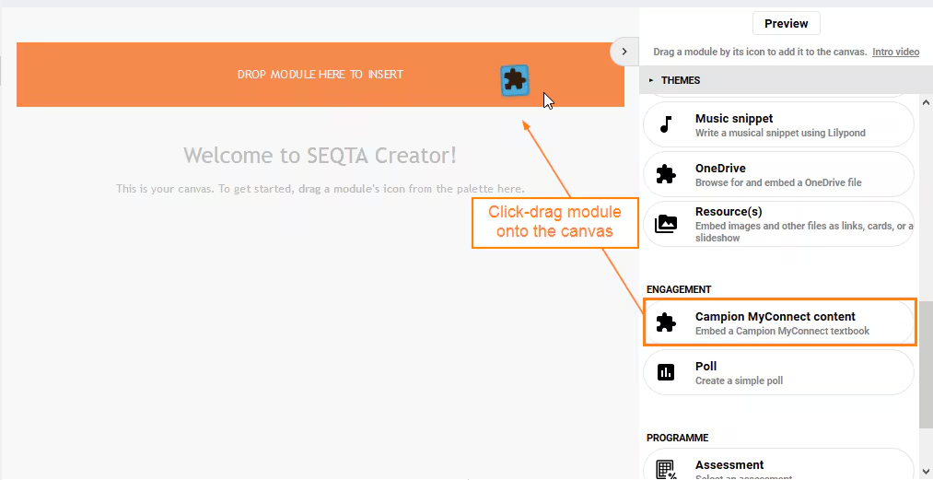Click the palette scrollbar up arrow
Viewport: 933px width, 480px height.
926,102
